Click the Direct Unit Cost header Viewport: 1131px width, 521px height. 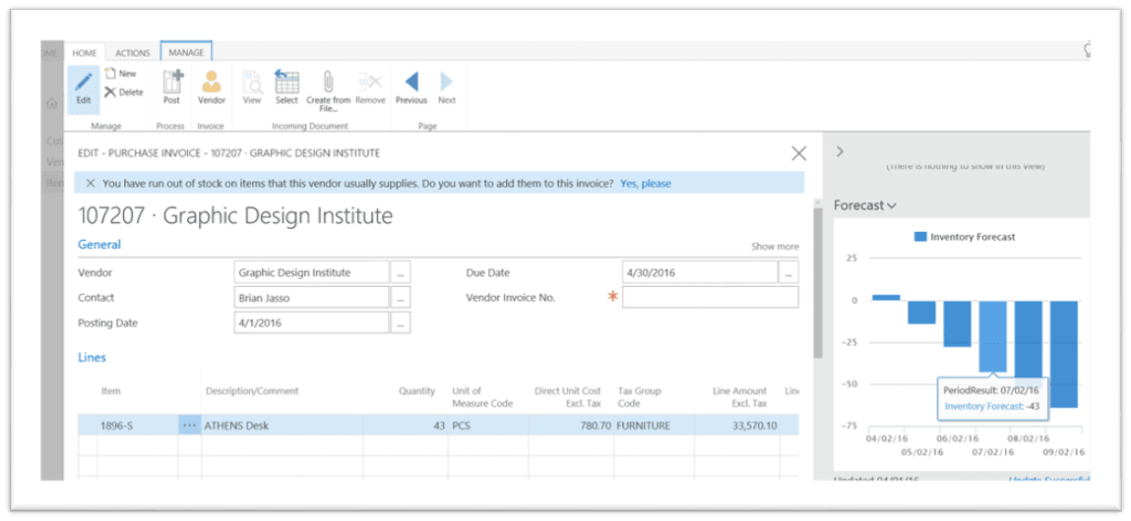point(568,397)
